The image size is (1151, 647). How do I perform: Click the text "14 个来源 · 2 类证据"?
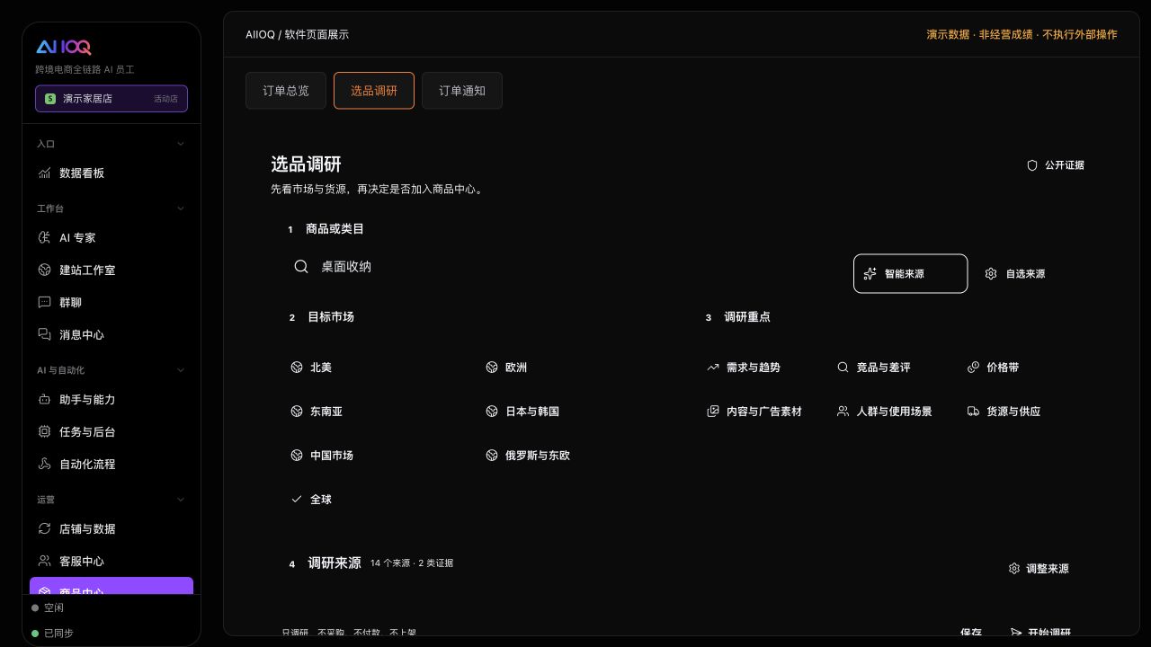412,563
